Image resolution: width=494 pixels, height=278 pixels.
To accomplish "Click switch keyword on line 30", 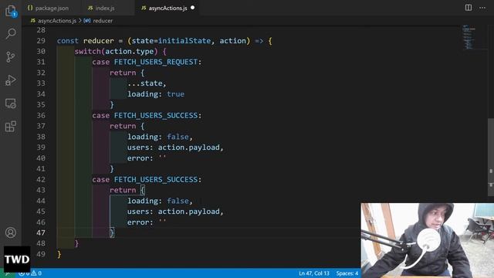I will 87,52.
